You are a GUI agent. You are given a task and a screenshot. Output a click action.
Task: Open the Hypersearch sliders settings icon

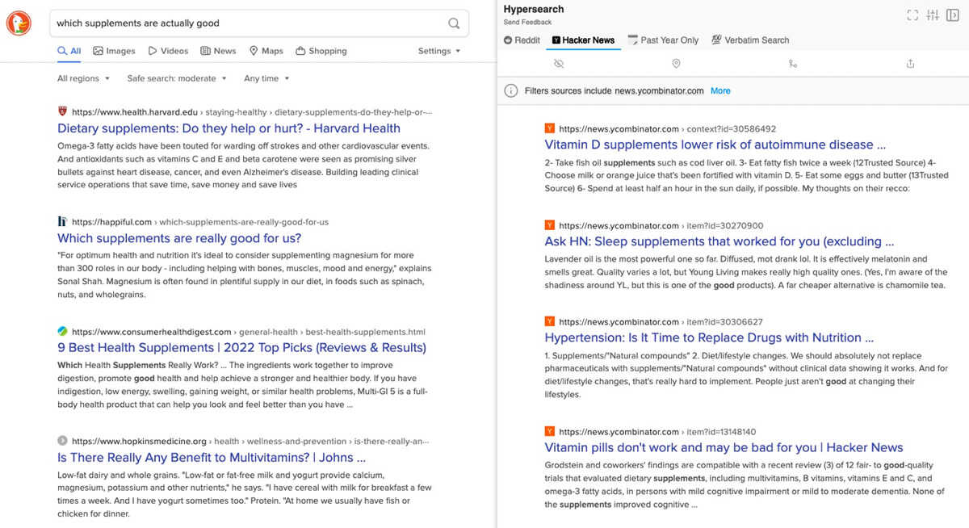coord(933,15)
